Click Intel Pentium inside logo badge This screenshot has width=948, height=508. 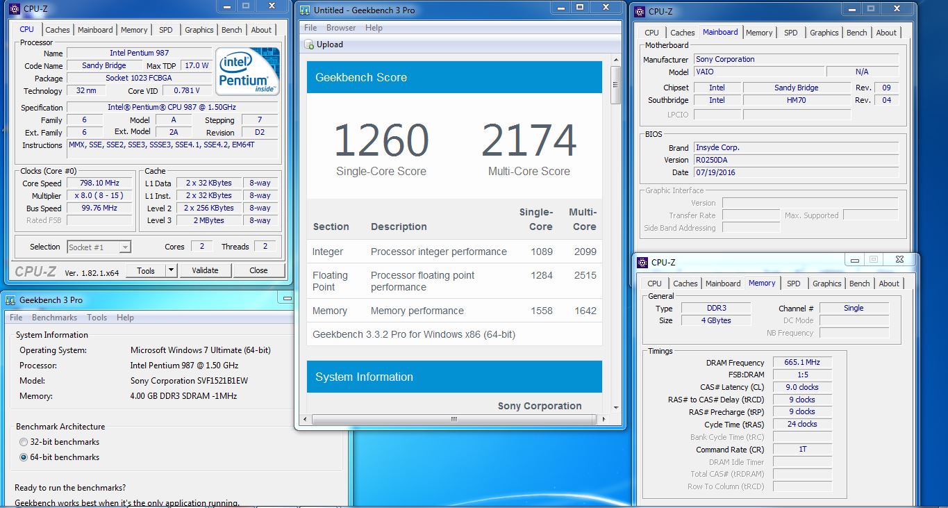(x=247, y=71)
